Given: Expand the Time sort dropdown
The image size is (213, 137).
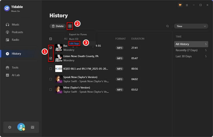Looking at the screenshot, I should (x=191, y=26).
